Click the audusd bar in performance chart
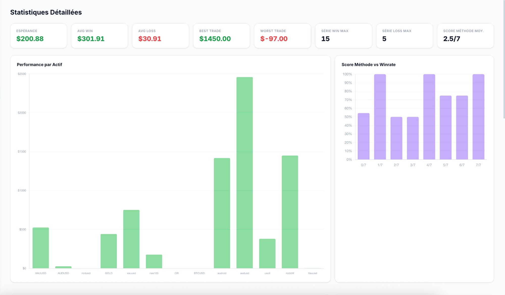The height and width of the screenshot is (295, 505). point(244,173)
